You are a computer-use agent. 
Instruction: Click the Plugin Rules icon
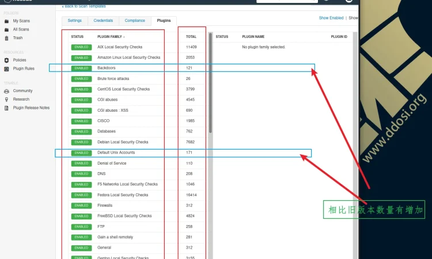pyautogui.click(x=6, y=69)
